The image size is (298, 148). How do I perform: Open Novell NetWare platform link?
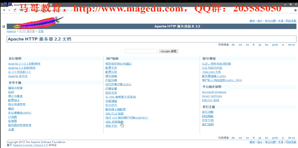212,96
